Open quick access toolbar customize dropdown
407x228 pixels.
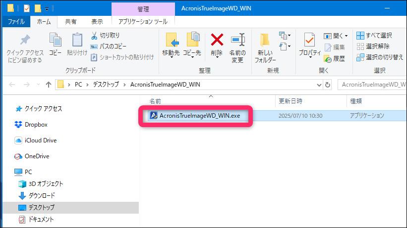pyautogui.click(x=47, y=9)
